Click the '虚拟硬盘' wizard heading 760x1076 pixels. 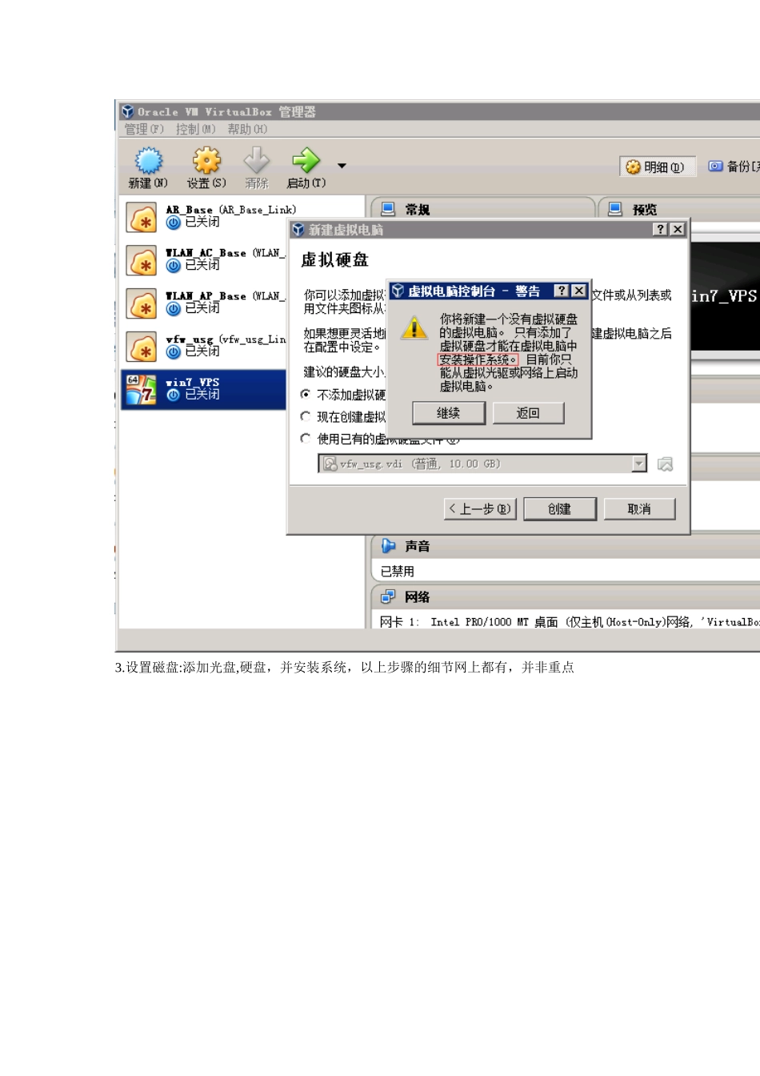coord(334,260)
